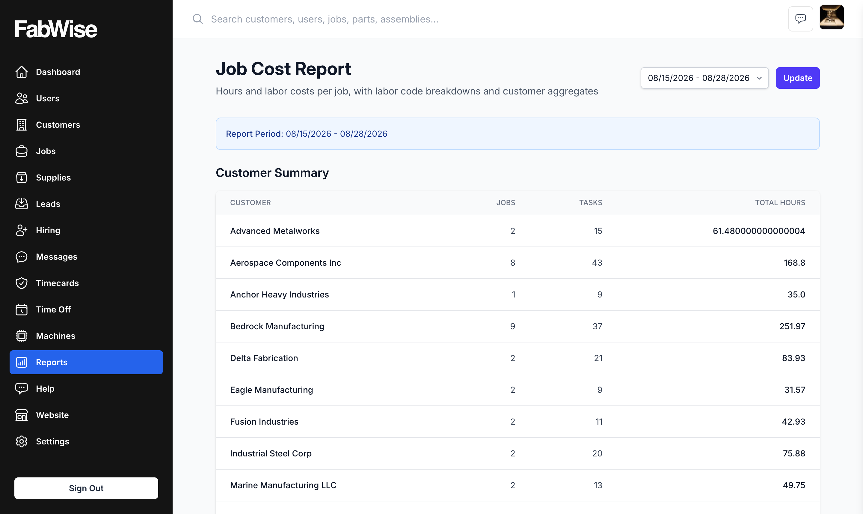Viewport: 863px width, 514px height.
Task: Select Eagle Manufacturing customer
Action: click(271, 390)
